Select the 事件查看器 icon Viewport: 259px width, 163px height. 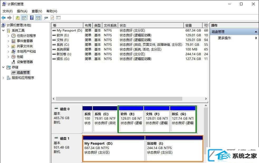13,41
